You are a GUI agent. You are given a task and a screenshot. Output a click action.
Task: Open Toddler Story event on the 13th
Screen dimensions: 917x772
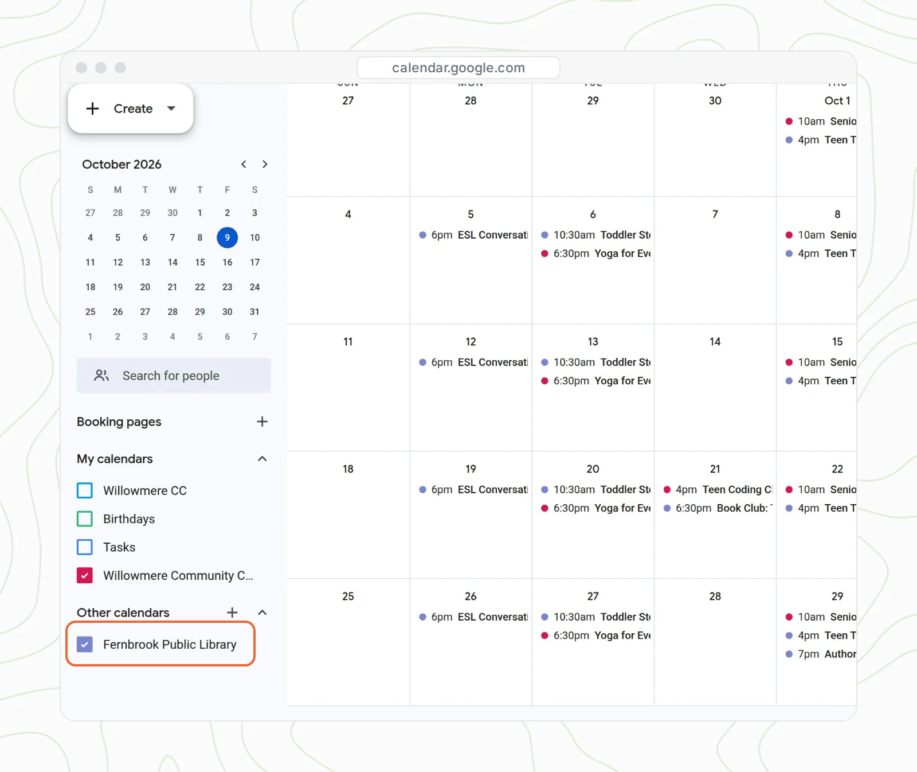click(x=595, y=362)
